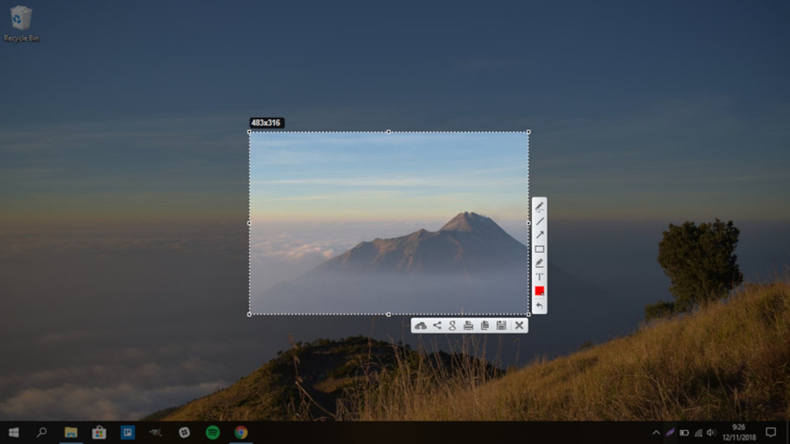Expand hidden system tray icons

[656, 432]
